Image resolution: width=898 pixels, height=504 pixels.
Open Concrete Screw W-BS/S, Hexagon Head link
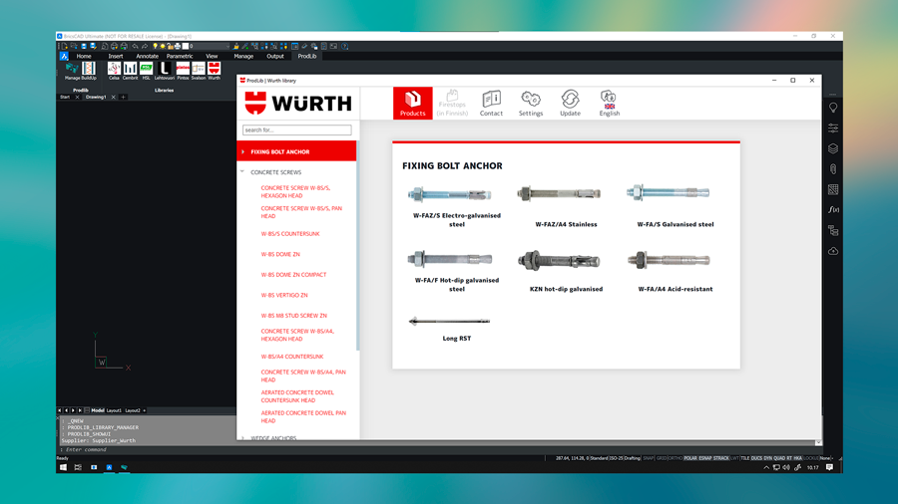click(x=295, y=191)
